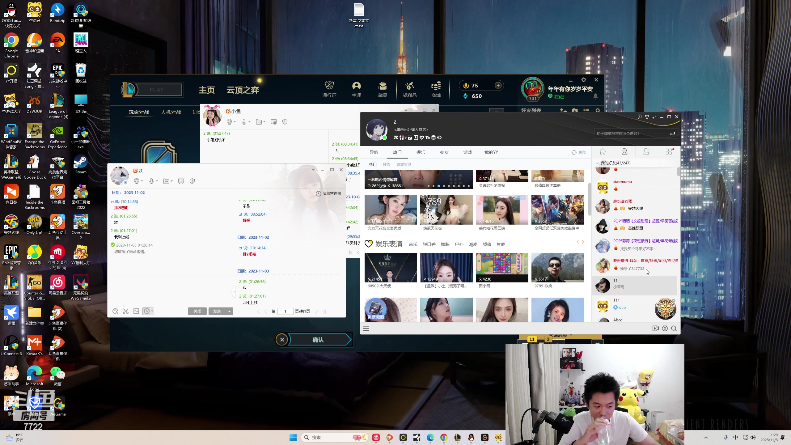Click the 关闭 button in zt chat
This screenshot has width=791, height=445.
pyautogui.click(x=197, y=311)
